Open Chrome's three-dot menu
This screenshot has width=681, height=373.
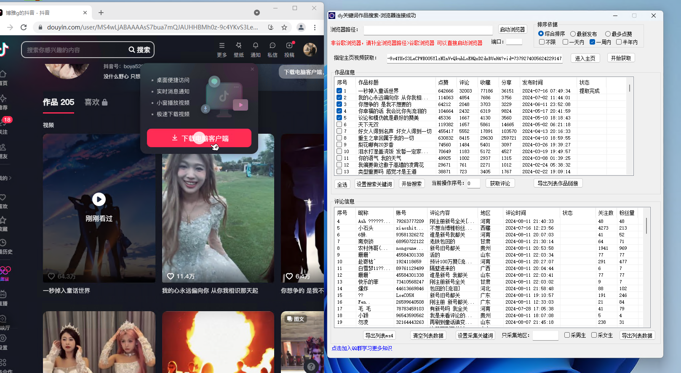click(315, 27)
